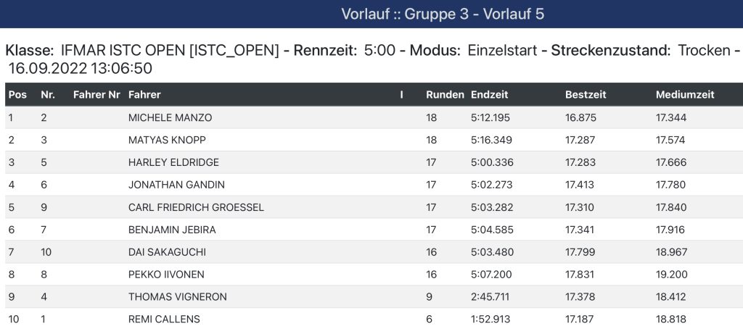The image size is (743, 334).
Task: Click CARL FRIEDRICH GROESSEL name
Action: tap(196, 207)
